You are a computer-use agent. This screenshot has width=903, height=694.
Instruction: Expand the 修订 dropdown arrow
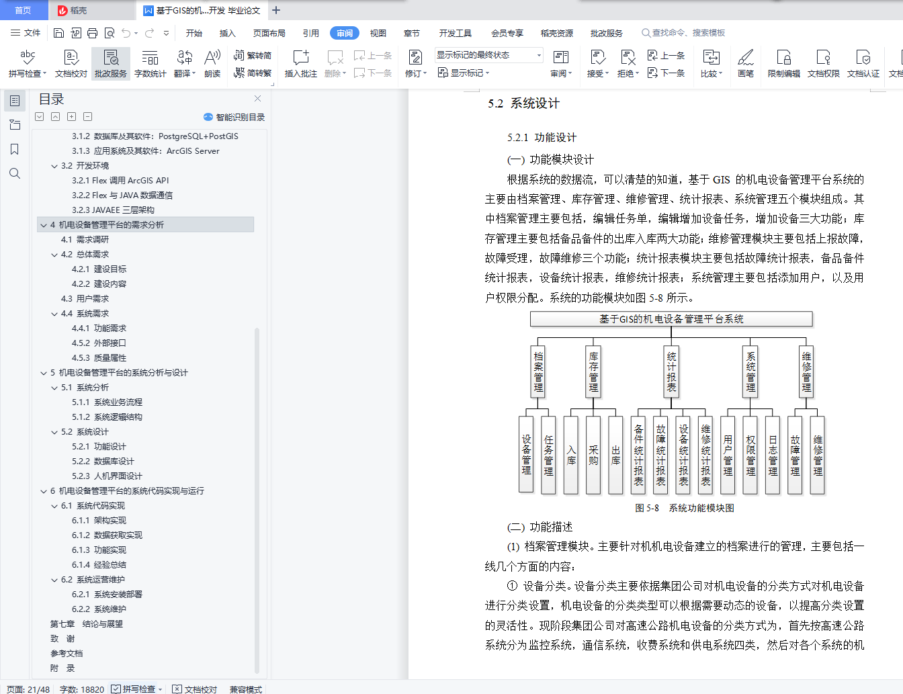[425, 74]
